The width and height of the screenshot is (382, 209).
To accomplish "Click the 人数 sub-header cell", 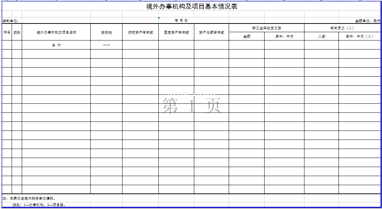I will [x=321, y=36].
